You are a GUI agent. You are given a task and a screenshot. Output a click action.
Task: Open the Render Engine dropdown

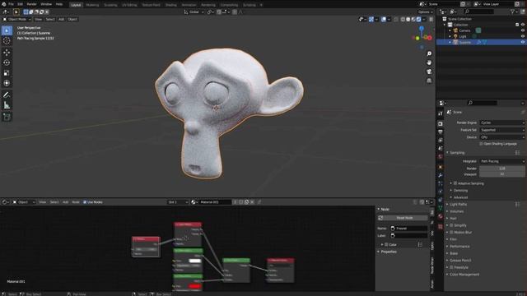click(x=502, y=123)
